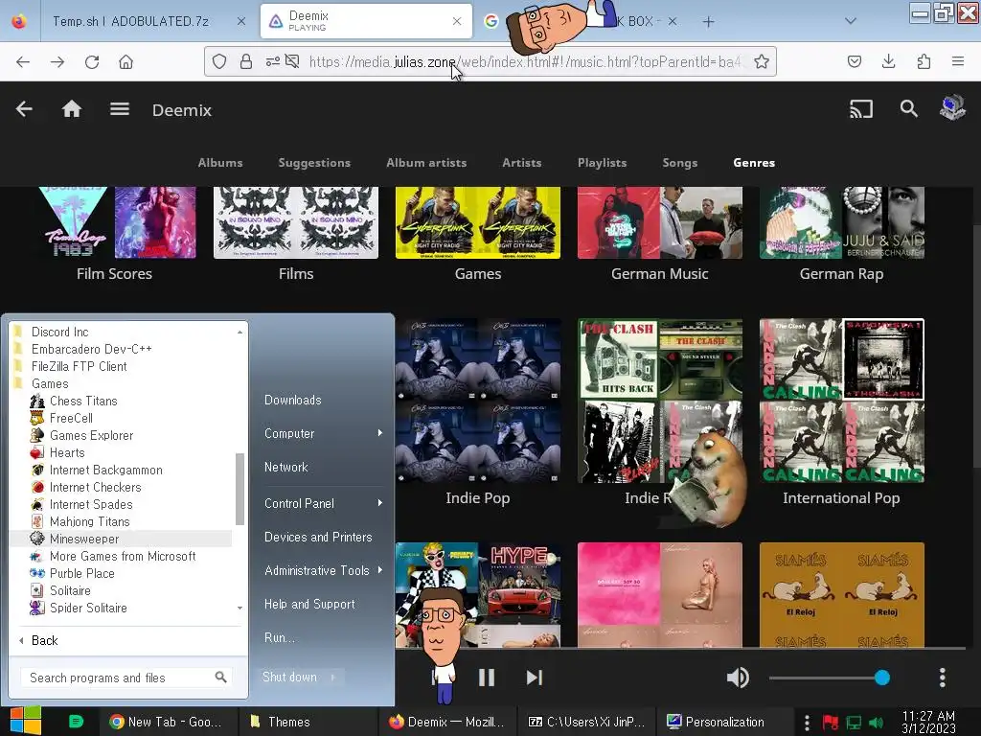Open Devices and Printers
Viewport: 981px width, 736px height.
(x=318, y=537)
